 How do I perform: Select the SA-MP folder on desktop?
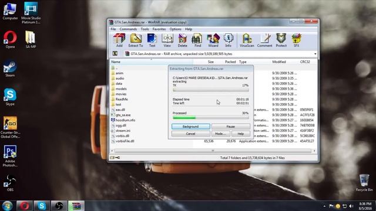[x=31, y=39]
